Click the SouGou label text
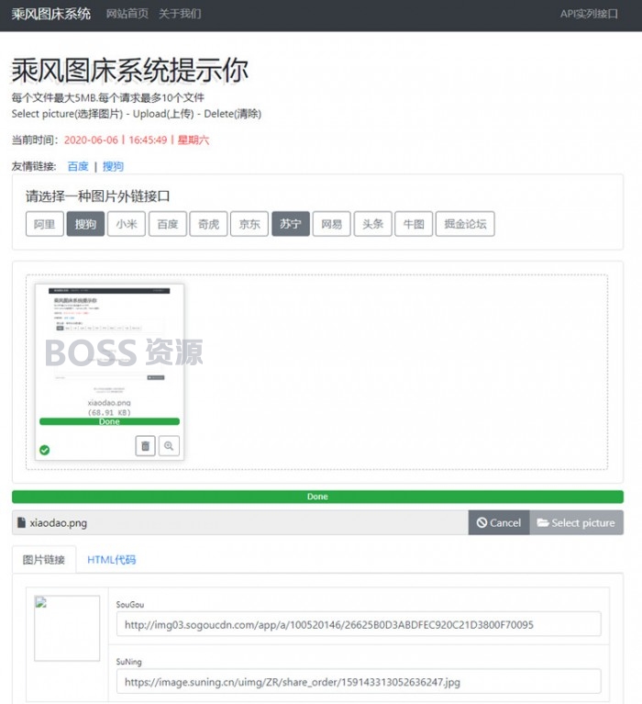642x704 pixels. pyautogui.click(x=130, y=605)
